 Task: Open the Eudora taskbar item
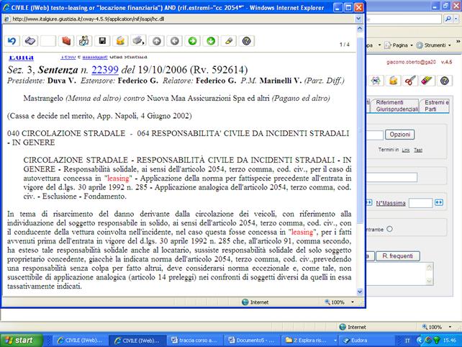(364, 341)
